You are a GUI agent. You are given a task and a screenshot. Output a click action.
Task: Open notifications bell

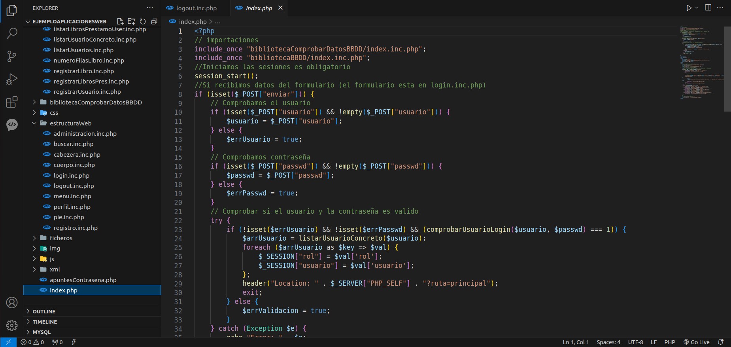pos(721,342)
